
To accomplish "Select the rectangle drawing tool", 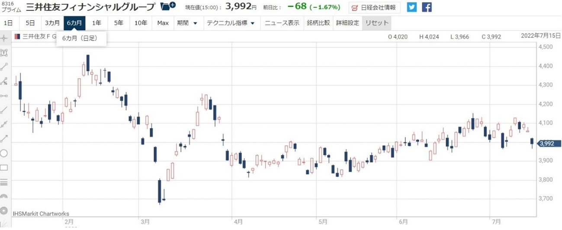I will (4, 168).
